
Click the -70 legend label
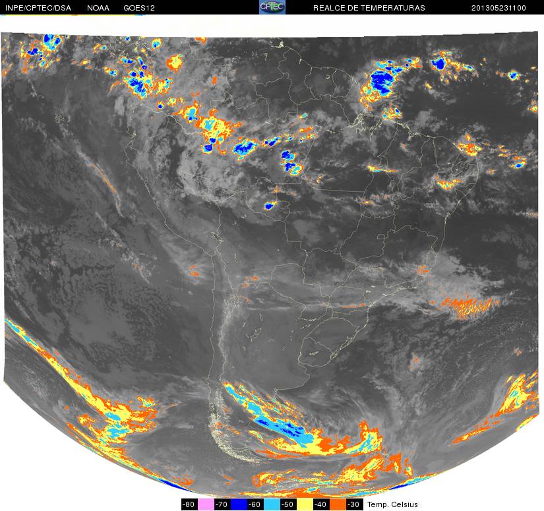point(222,504)
